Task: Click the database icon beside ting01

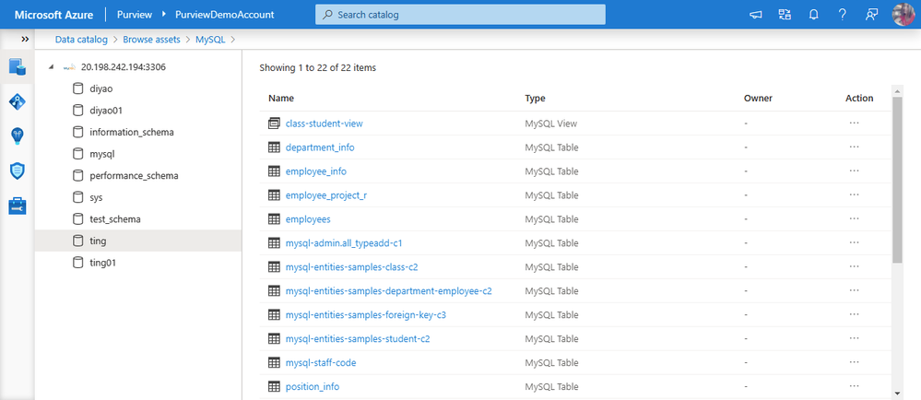Action: point(77,263)
